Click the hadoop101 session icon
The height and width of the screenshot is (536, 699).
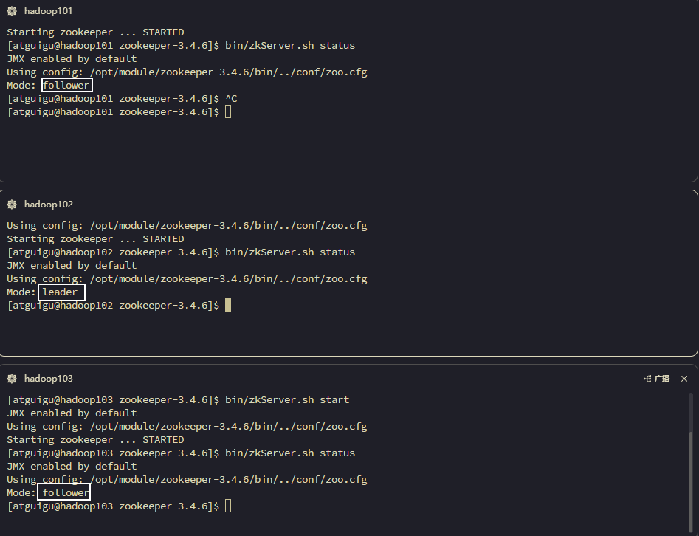[12, 11]
